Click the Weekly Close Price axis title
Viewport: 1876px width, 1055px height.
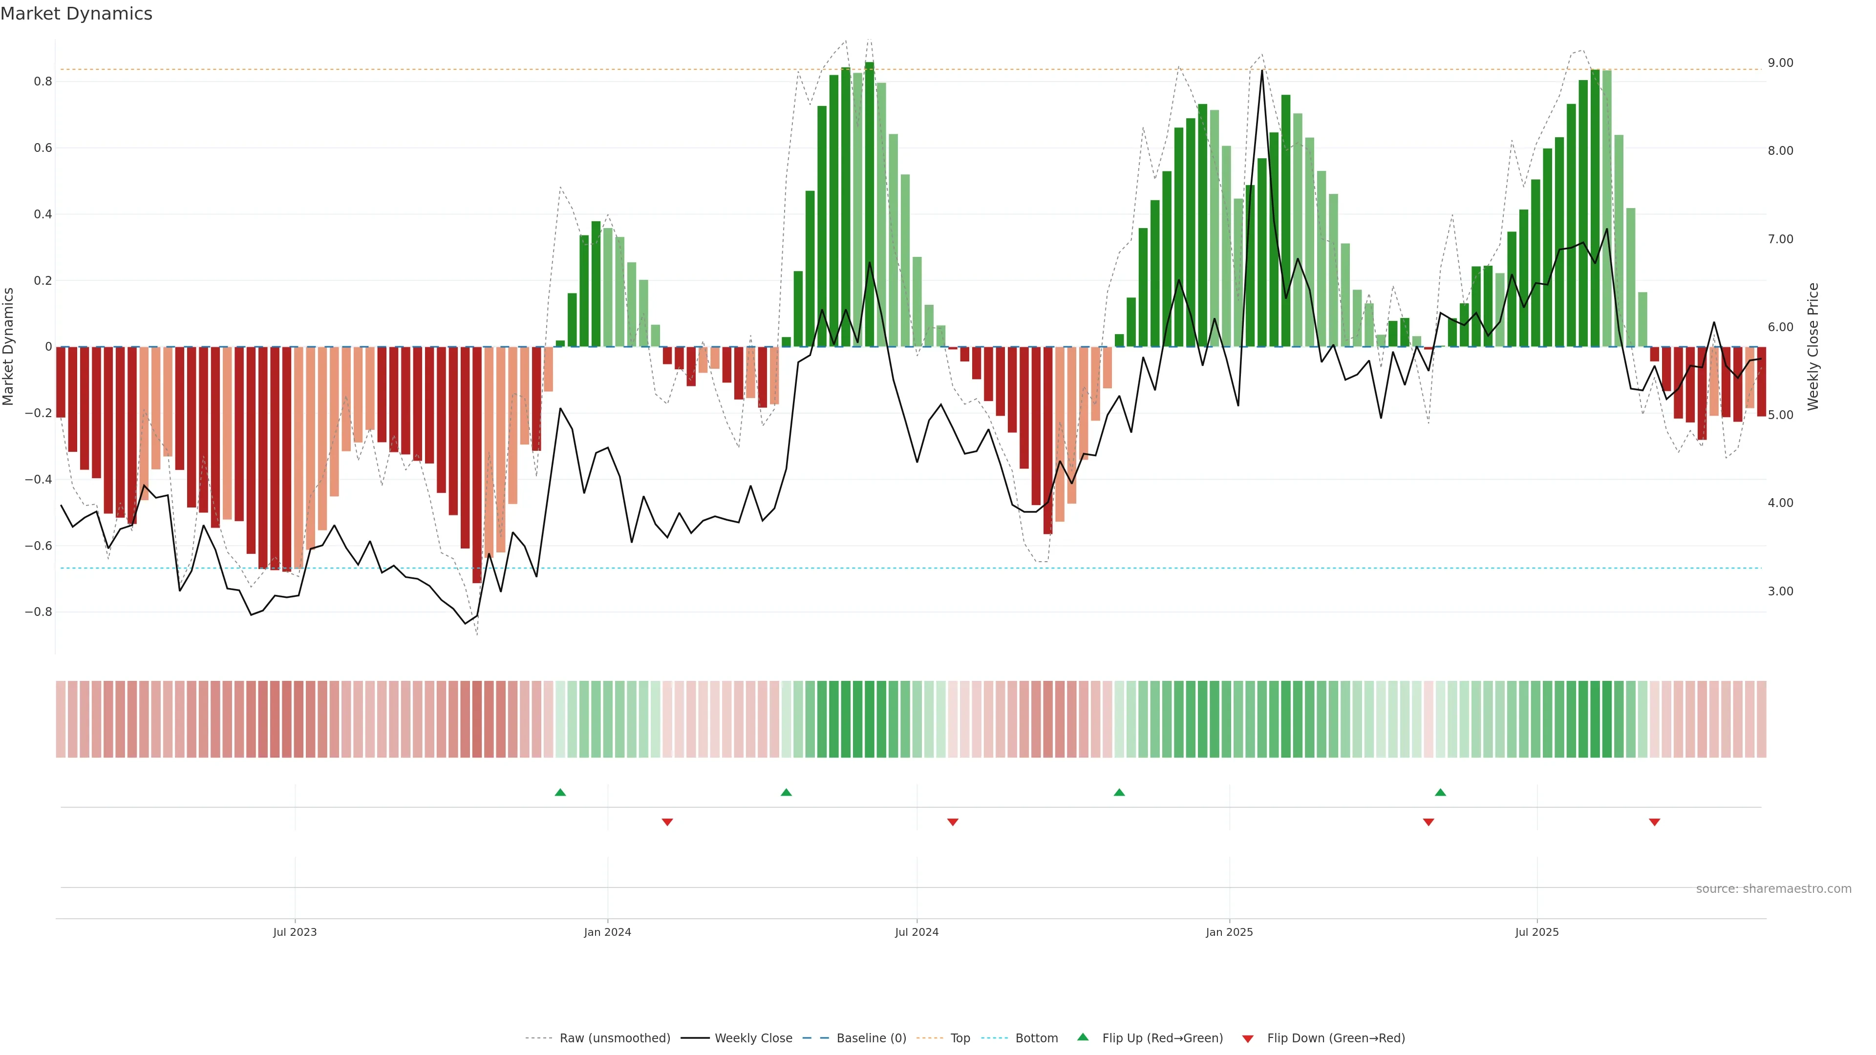pyautogui.click(x=1812, y=347)
